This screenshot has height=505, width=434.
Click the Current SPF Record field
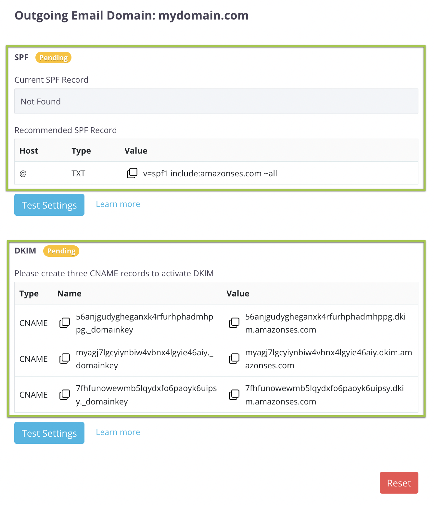click(216, 102)
